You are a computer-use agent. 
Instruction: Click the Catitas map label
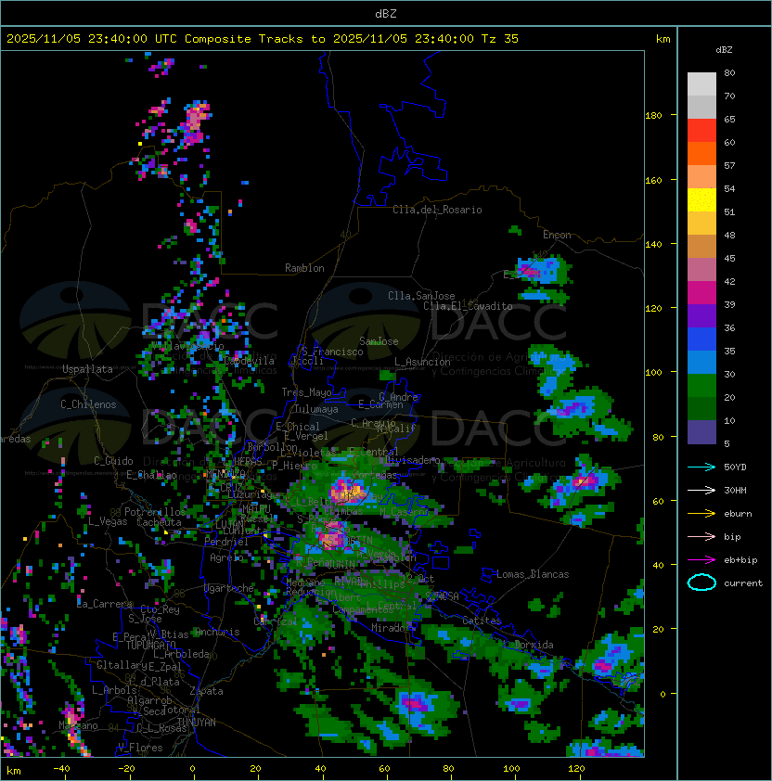click(482, 621)
